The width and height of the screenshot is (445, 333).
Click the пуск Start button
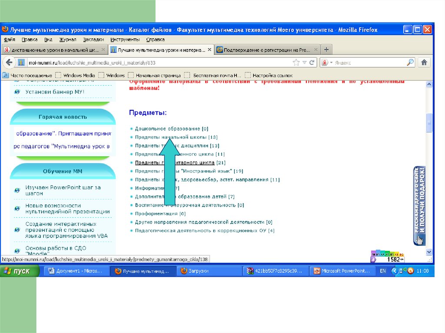point(17,271)
